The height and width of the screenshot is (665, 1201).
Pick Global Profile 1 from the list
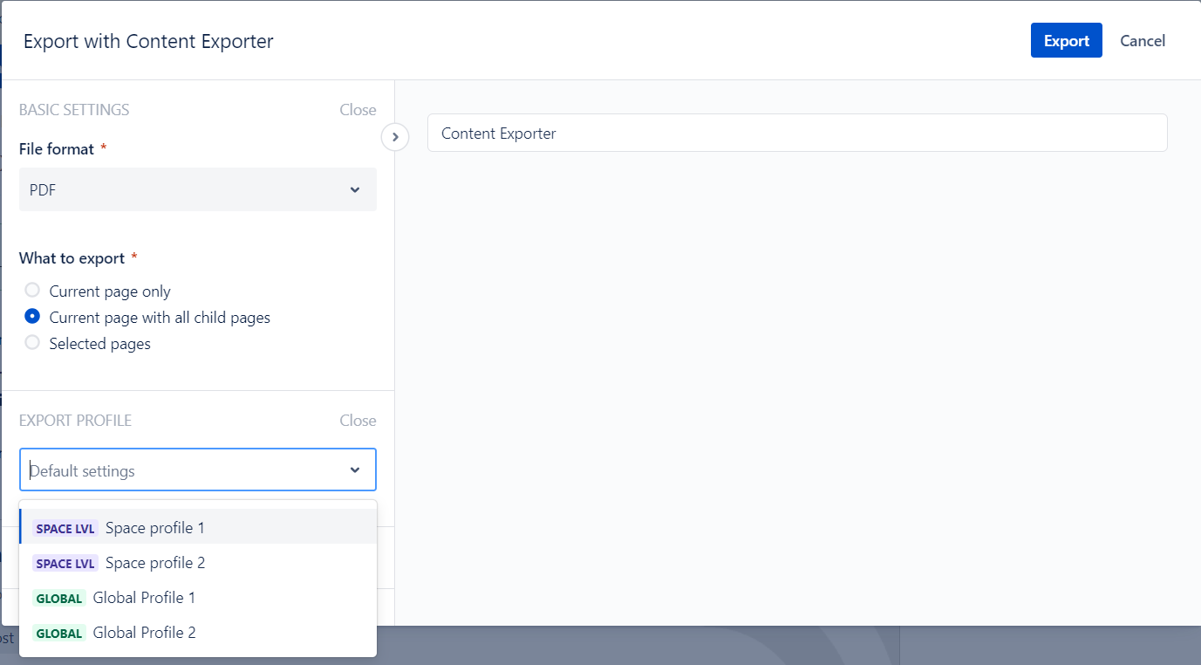144,598
